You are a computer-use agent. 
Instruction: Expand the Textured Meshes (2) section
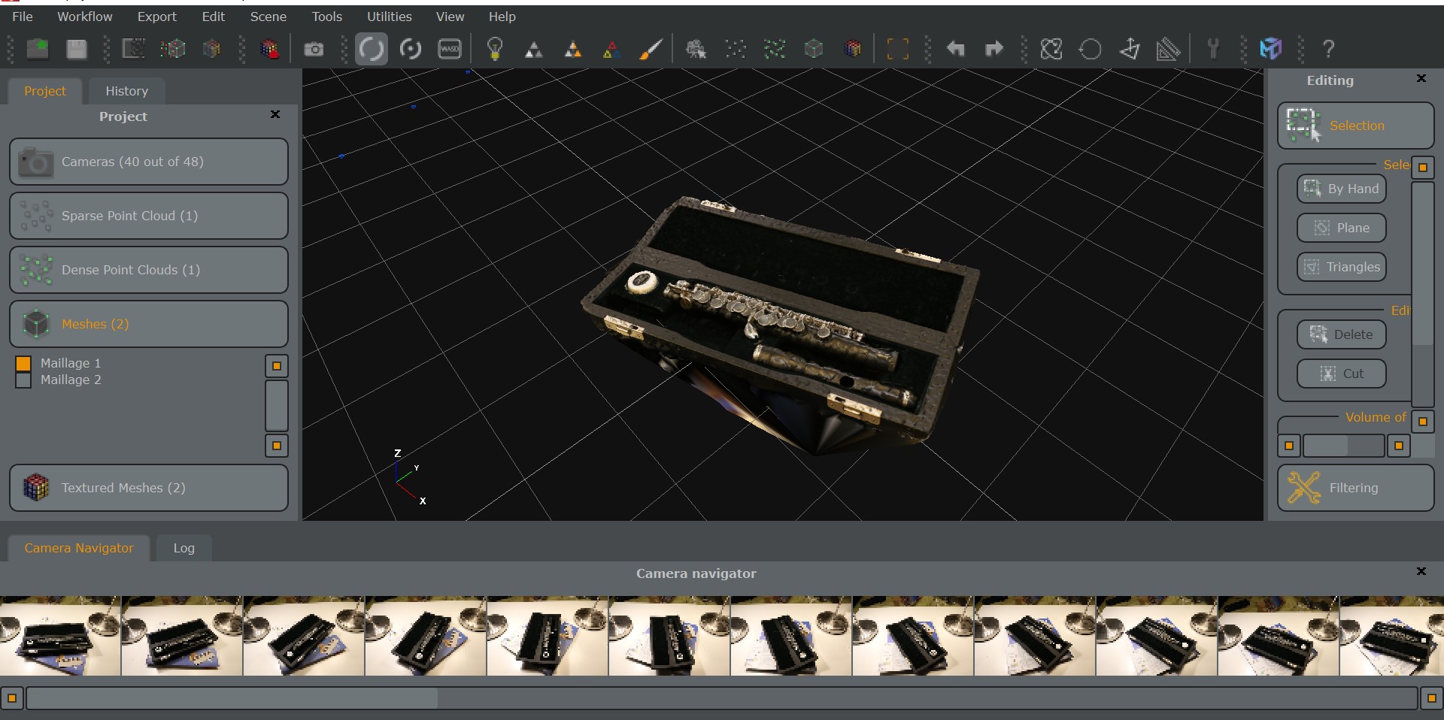[149, 488]
